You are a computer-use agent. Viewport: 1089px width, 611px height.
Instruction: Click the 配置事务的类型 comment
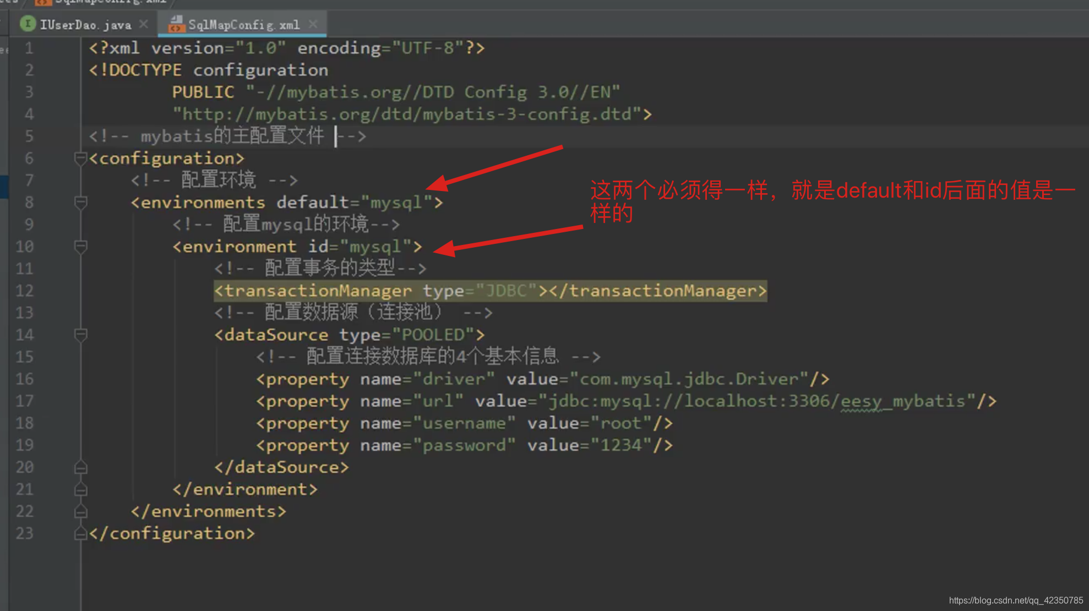click(x=320, y=269)
